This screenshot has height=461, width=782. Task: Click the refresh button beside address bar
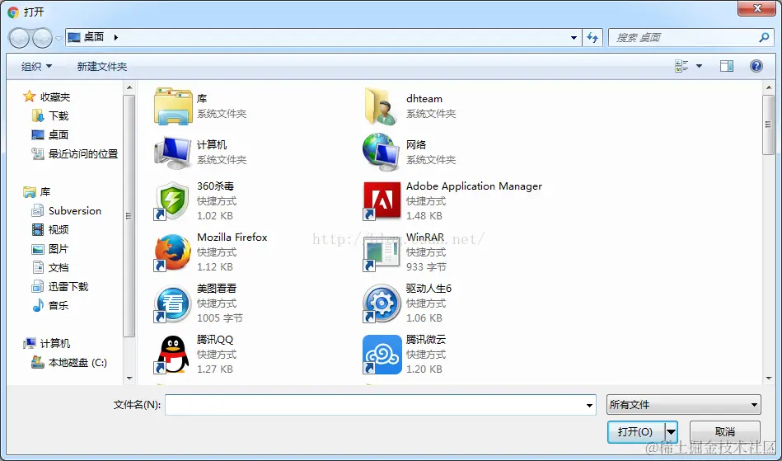(x=592, y=37)
